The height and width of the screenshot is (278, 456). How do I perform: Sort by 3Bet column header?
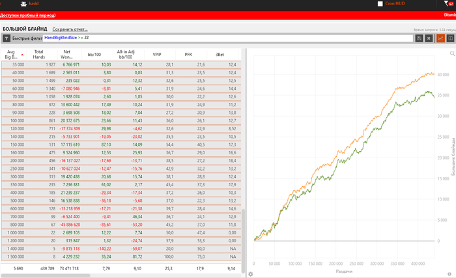(x=220, y=55)
